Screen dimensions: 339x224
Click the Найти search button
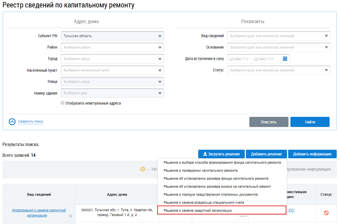click(310, 122)
